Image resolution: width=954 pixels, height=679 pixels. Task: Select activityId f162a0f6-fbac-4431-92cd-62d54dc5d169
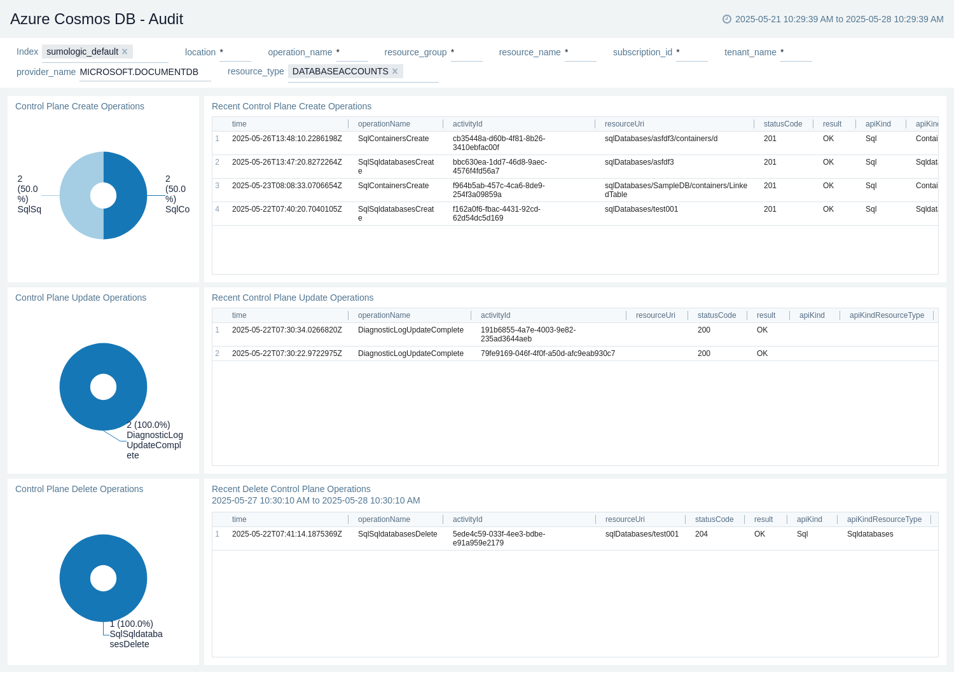[497, 214]
